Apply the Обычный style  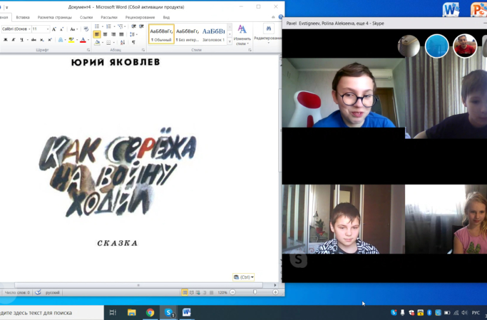click(161, 34)
